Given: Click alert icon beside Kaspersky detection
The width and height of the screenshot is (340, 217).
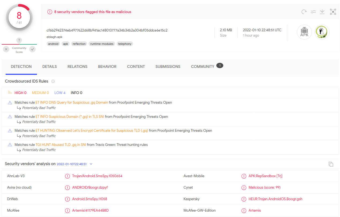Looking at the screenshot, I should coord(244,199).
